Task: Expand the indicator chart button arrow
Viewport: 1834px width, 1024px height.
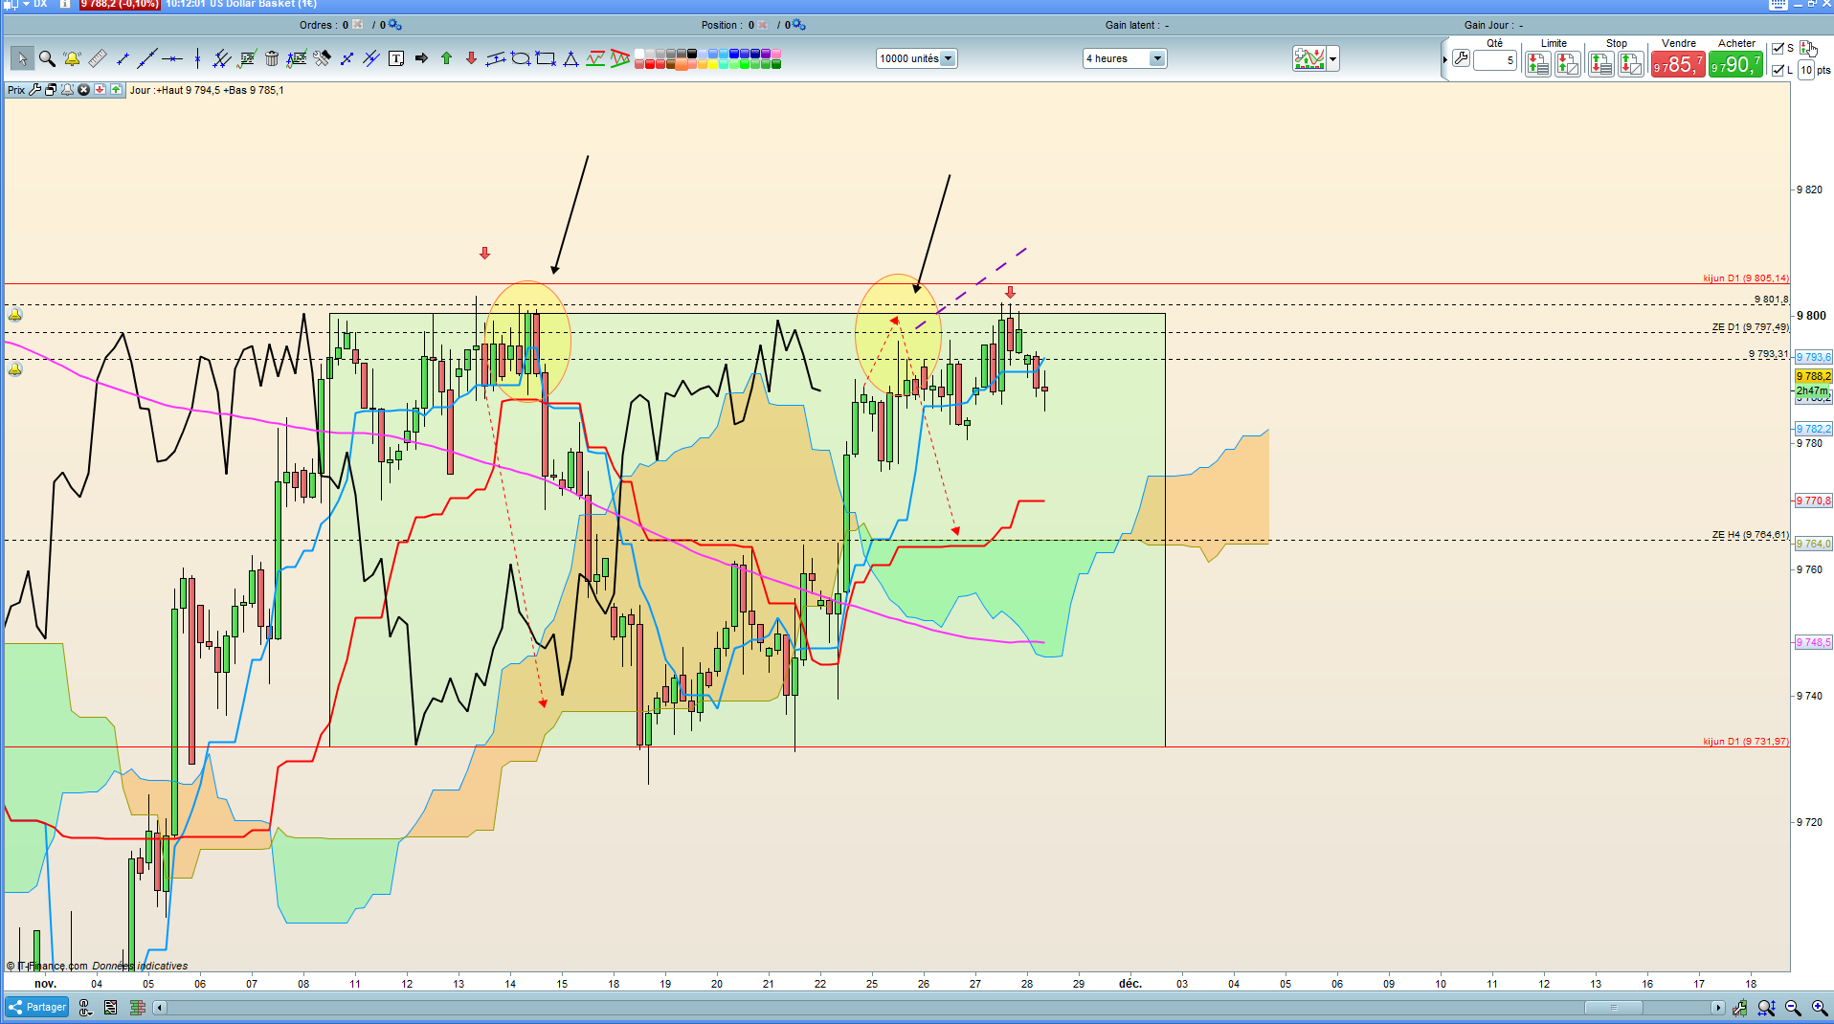Action: coord(1332,59)
